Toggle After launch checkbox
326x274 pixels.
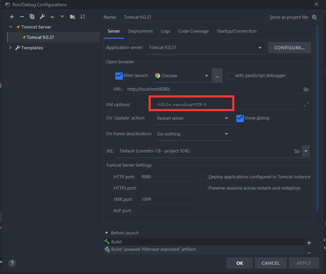click(x=119, y=76)
